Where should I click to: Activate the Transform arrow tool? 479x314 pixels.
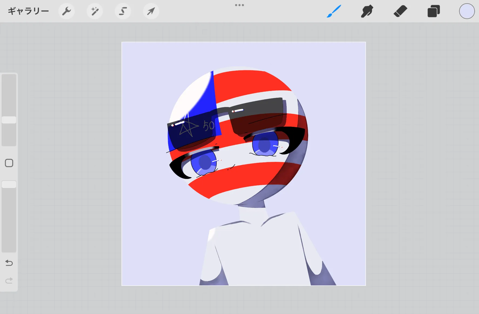[151, 11]
